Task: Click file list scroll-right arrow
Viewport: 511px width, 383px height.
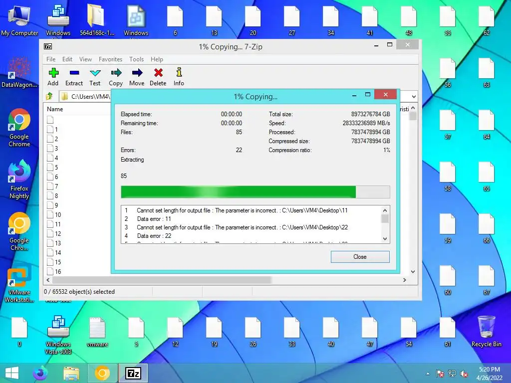Action: pyautogui.click(x=404, y=280)
